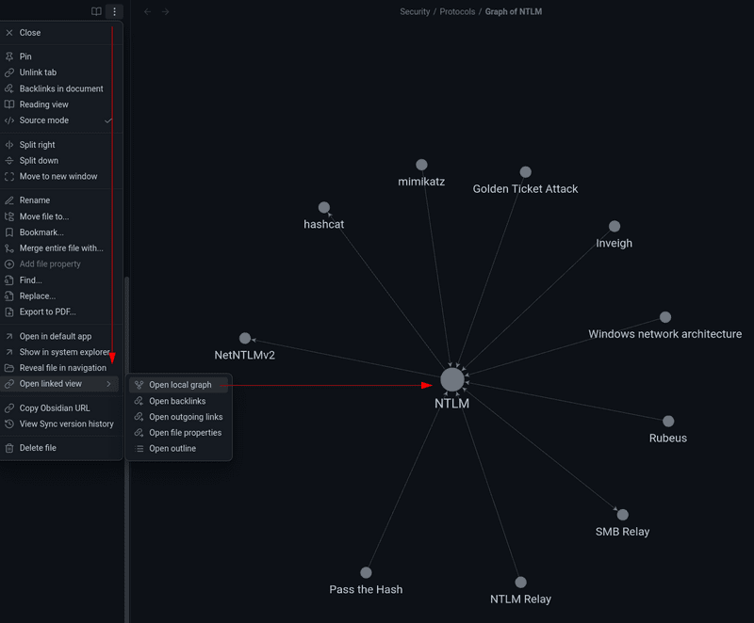Choose Export to PDF... option
Image resolution: width=754 pixels, height=623 pixels.
point(47,311)
